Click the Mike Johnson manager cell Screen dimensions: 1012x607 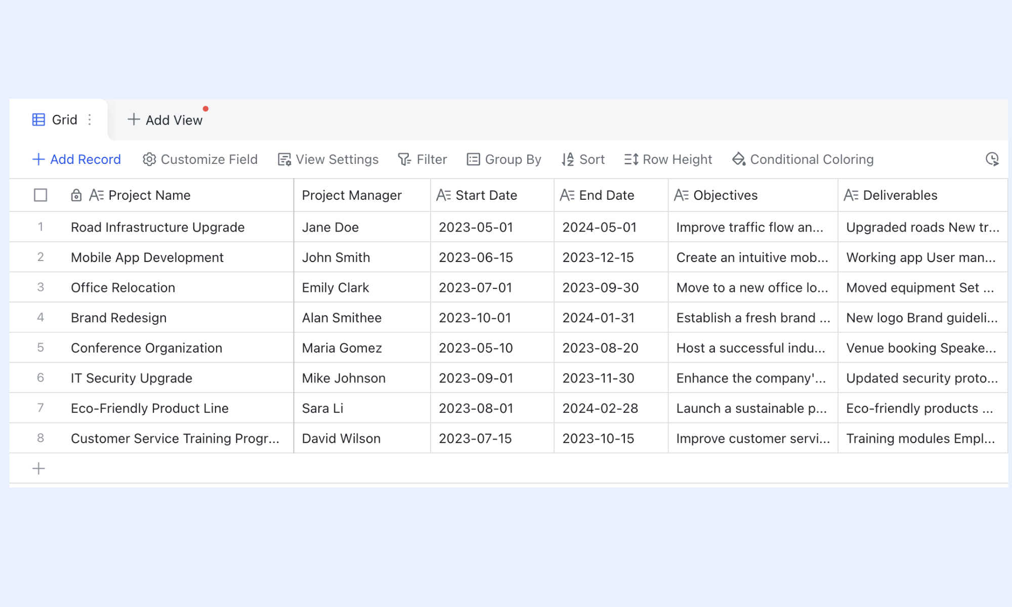[362, 378]
